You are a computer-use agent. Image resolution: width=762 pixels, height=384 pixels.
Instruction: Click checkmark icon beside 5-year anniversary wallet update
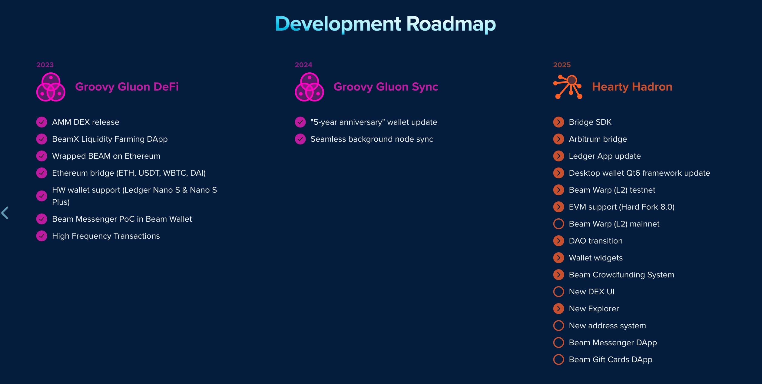point(300,122)
